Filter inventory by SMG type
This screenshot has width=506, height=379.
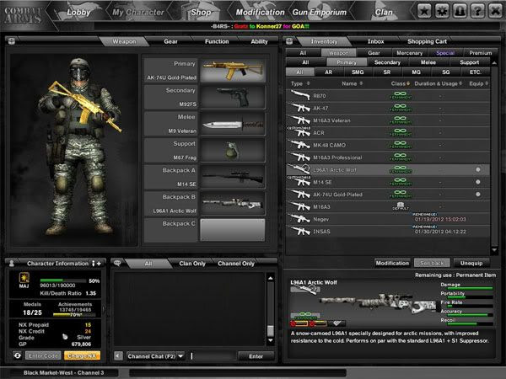pyautogui.click(x=358, y=72)
